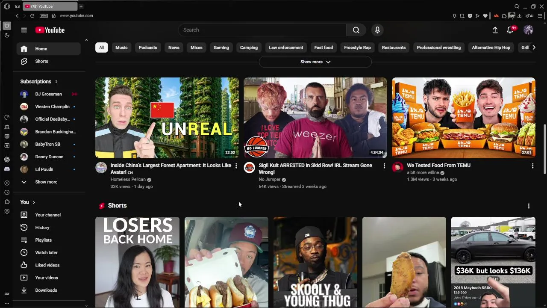Viewport: 547px width, 308px height.
Task: Click the YouTube logo
Action: click(x=50, y=30)
